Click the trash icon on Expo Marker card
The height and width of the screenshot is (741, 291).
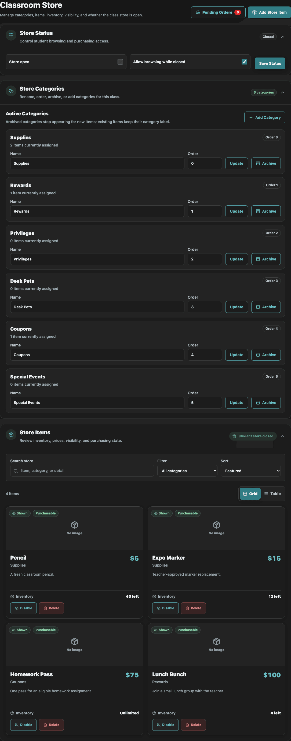point(187,608)
